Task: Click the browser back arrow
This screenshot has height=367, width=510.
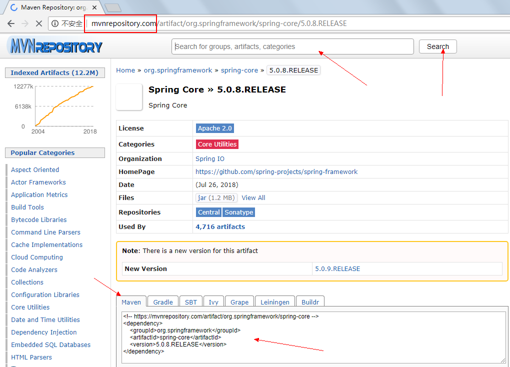Action: tap(11, 23)
